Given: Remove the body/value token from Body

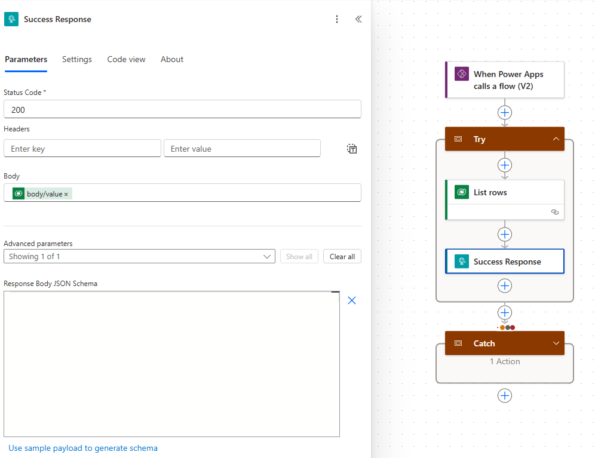Looking at the screenshot, I should click(66, 194).
